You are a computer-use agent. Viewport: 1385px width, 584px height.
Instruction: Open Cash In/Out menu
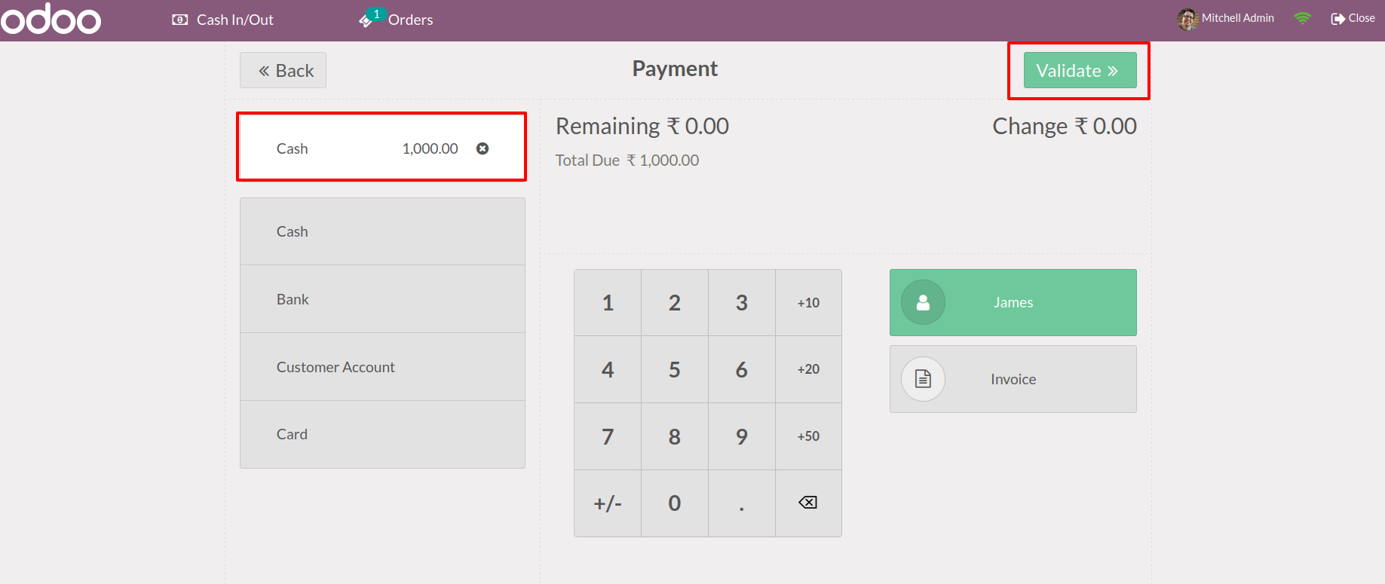(x=223, y=20)
